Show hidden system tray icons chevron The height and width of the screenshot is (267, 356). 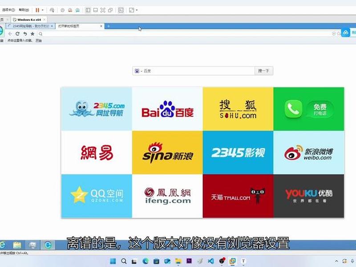(x=337, y=261)
